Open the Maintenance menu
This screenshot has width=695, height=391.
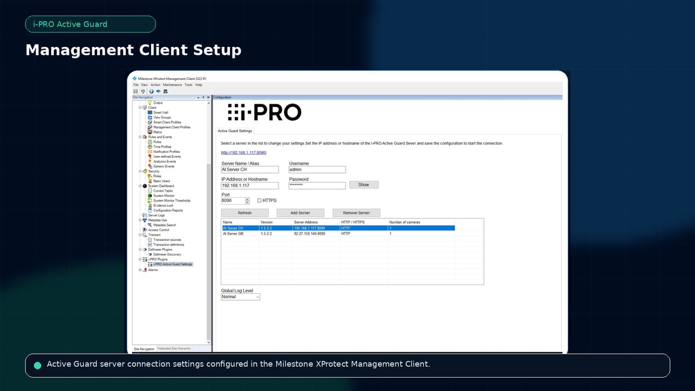coord(173,85)
